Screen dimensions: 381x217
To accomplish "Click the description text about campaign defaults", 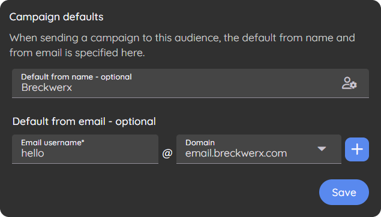I will [182, 45].
